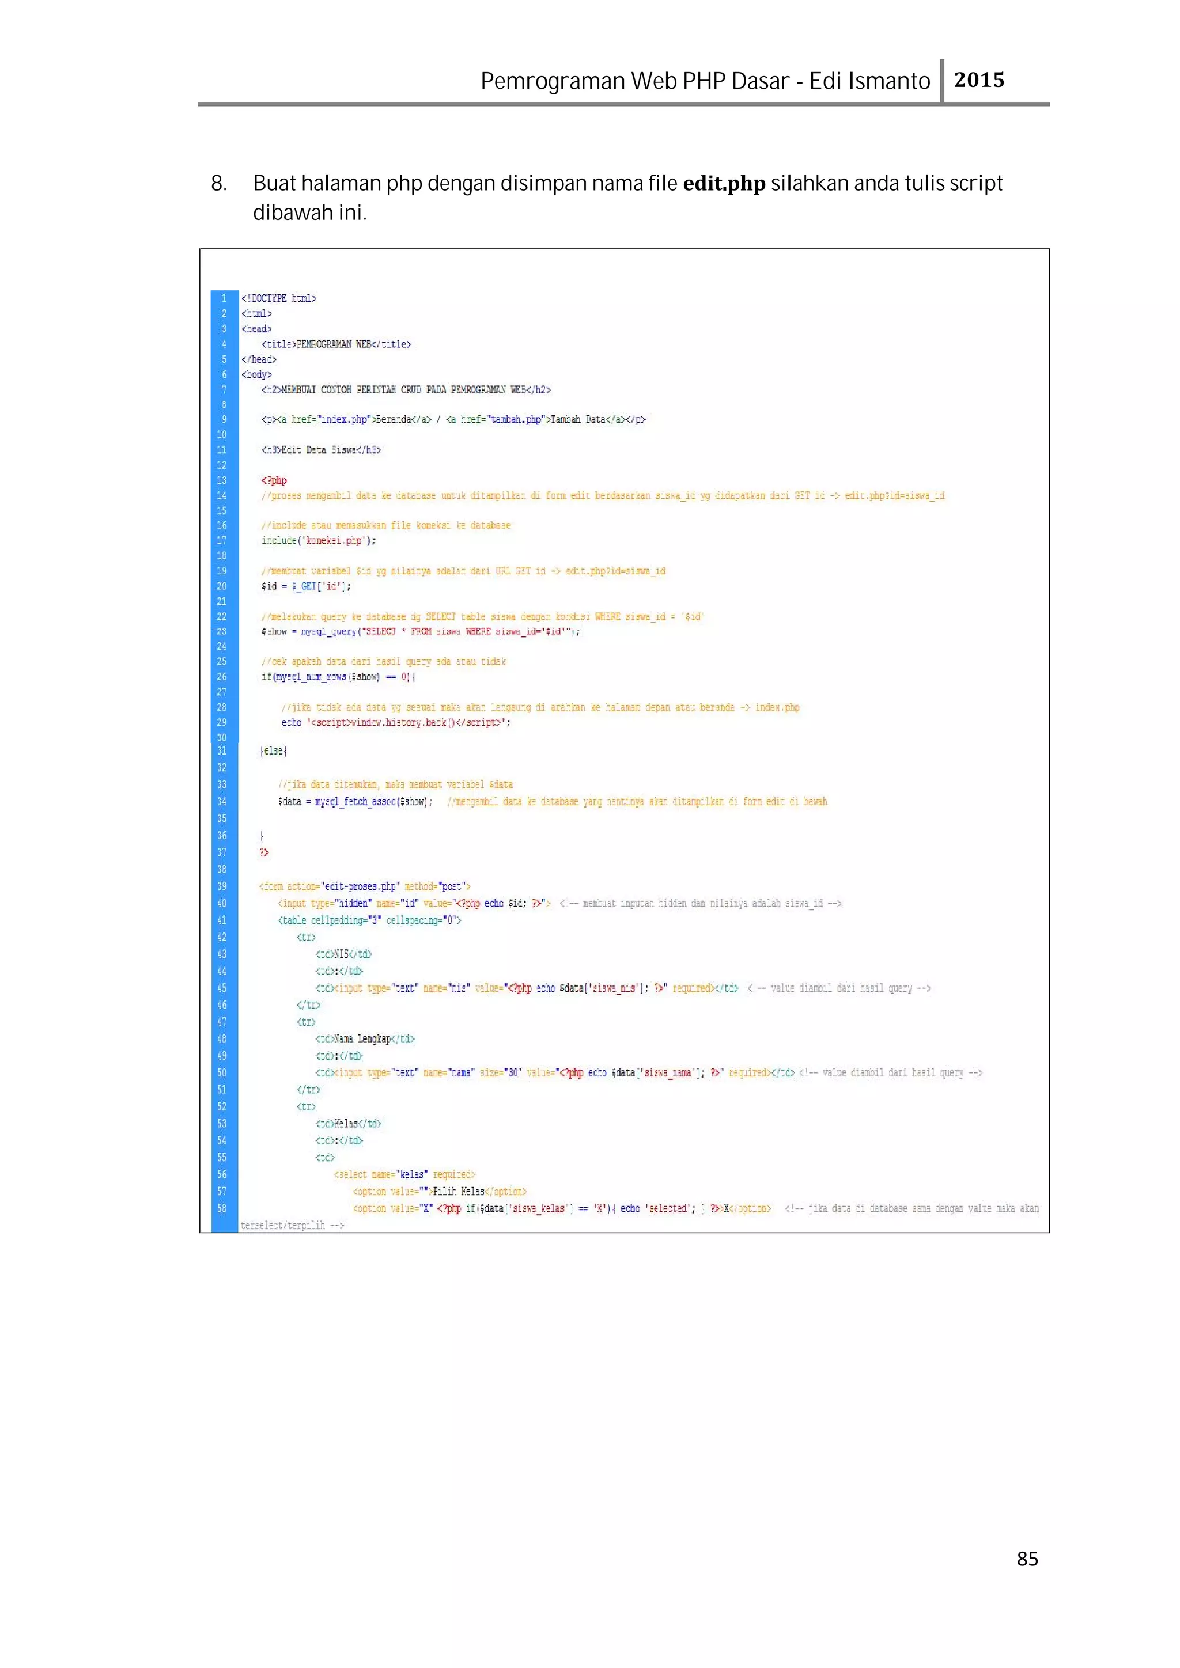Click line number 1 in the gutter

click(224, 298)
